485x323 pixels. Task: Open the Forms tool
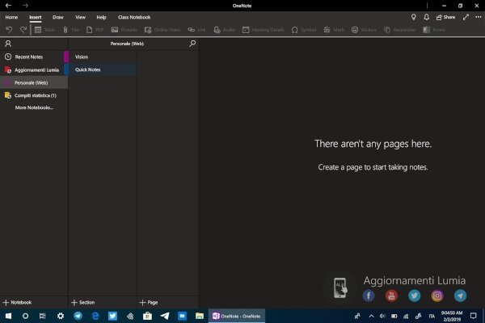point(434,30)
